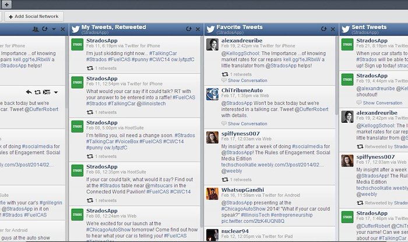
Task: Open pic.twitter.com/2tzK4UQN8Q link
Action: [252, 221]
